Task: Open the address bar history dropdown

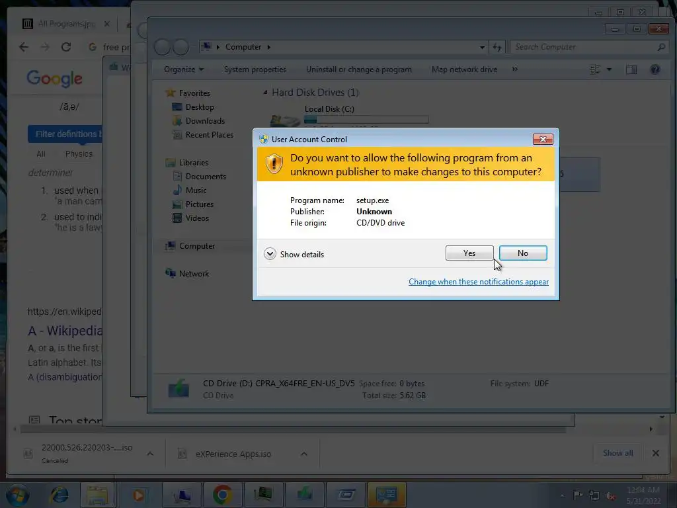Action: point(482,47)
